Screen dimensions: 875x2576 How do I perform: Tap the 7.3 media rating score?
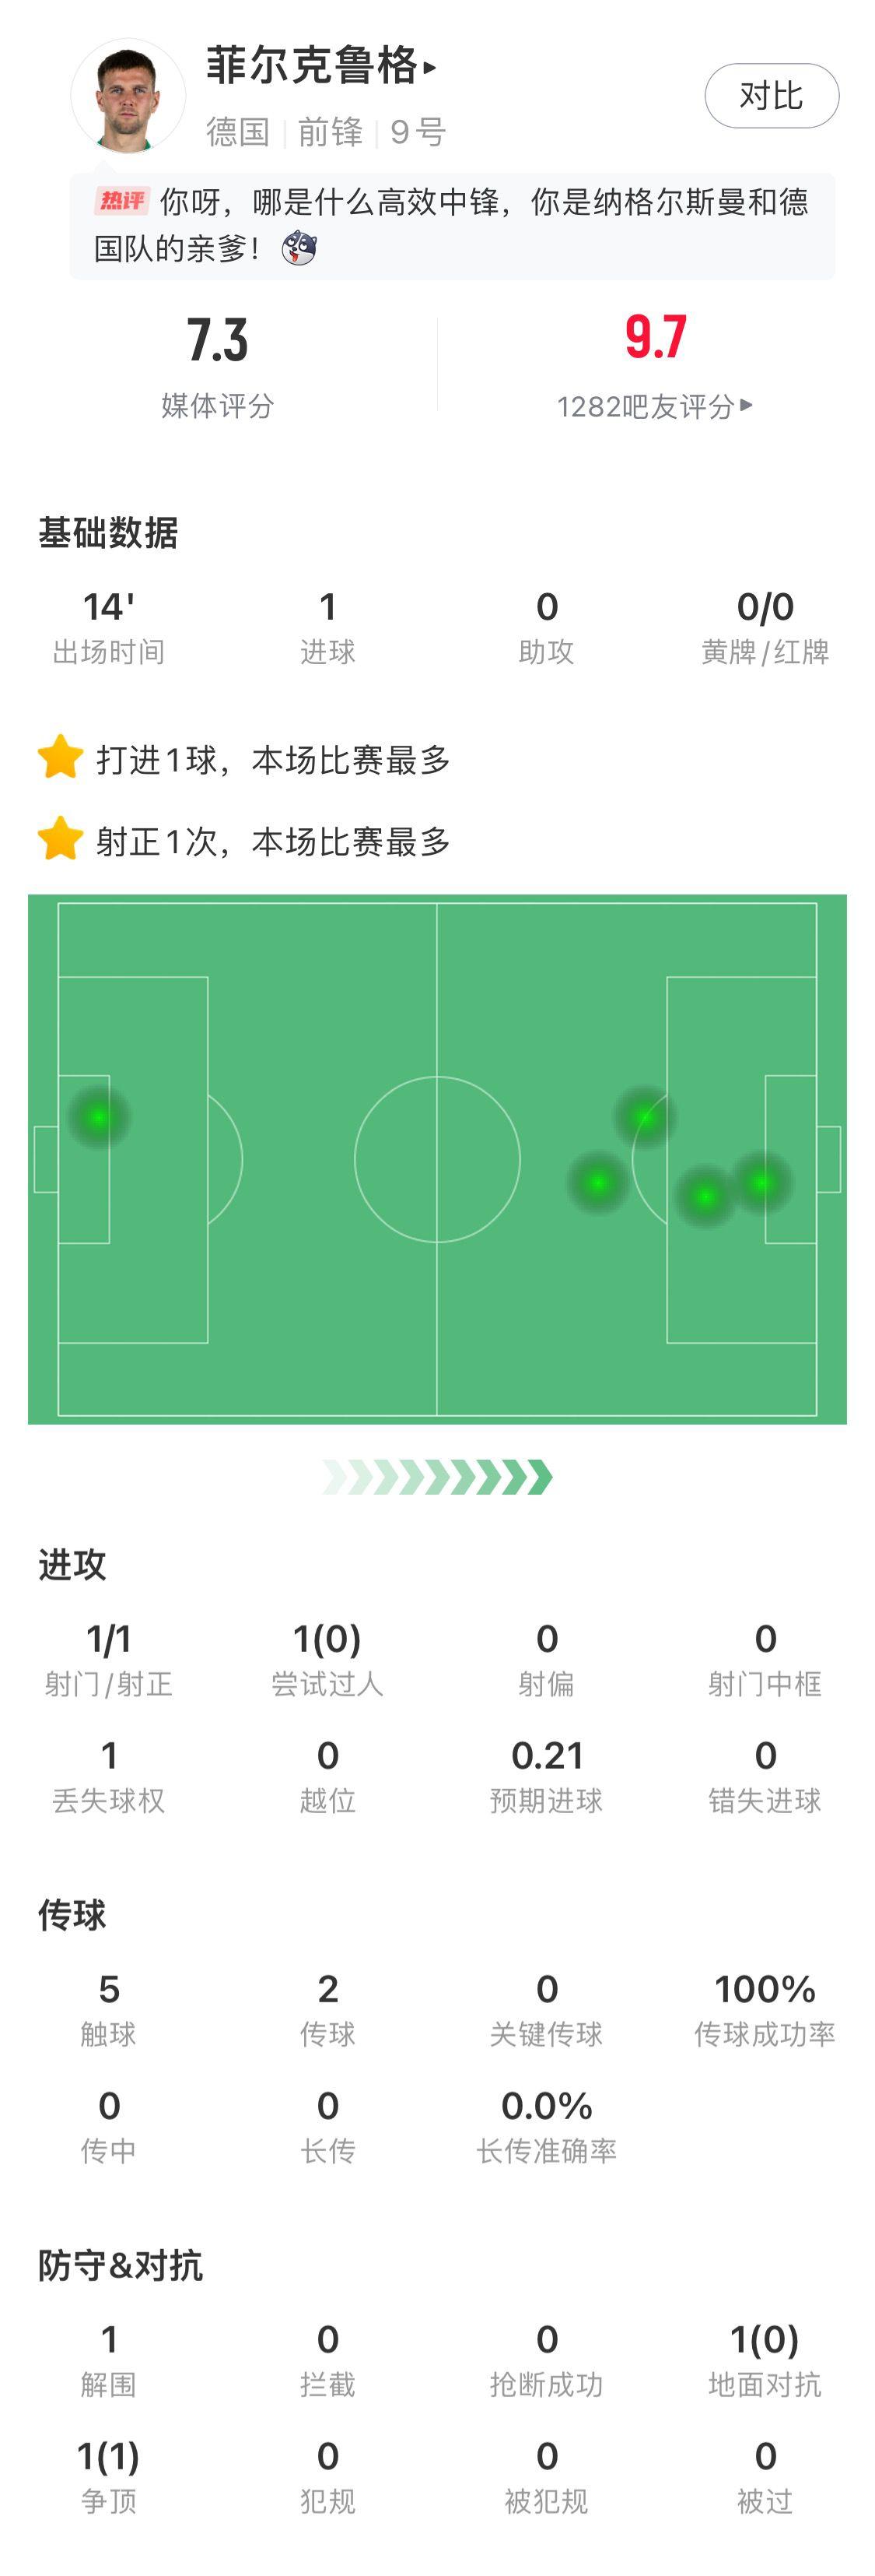coord(217,340)
